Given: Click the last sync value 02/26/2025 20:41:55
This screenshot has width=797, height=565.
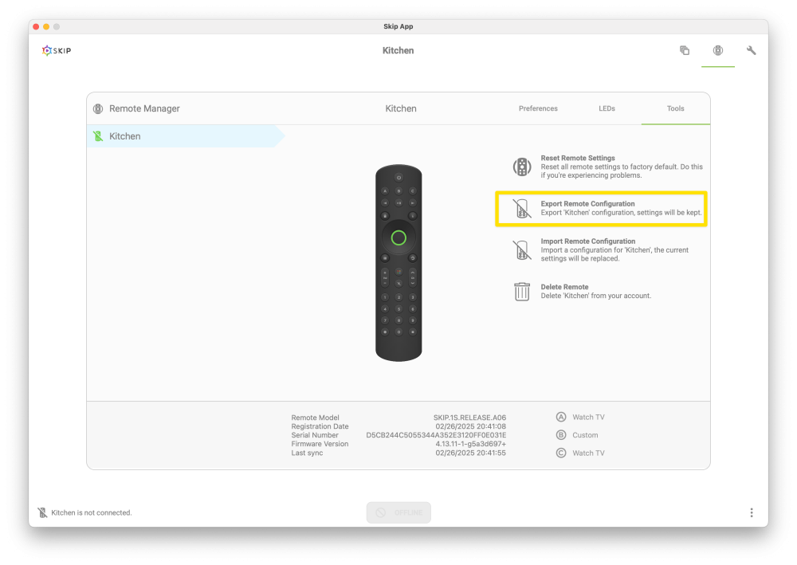Looking at the screenshot, I should point(471,453).
